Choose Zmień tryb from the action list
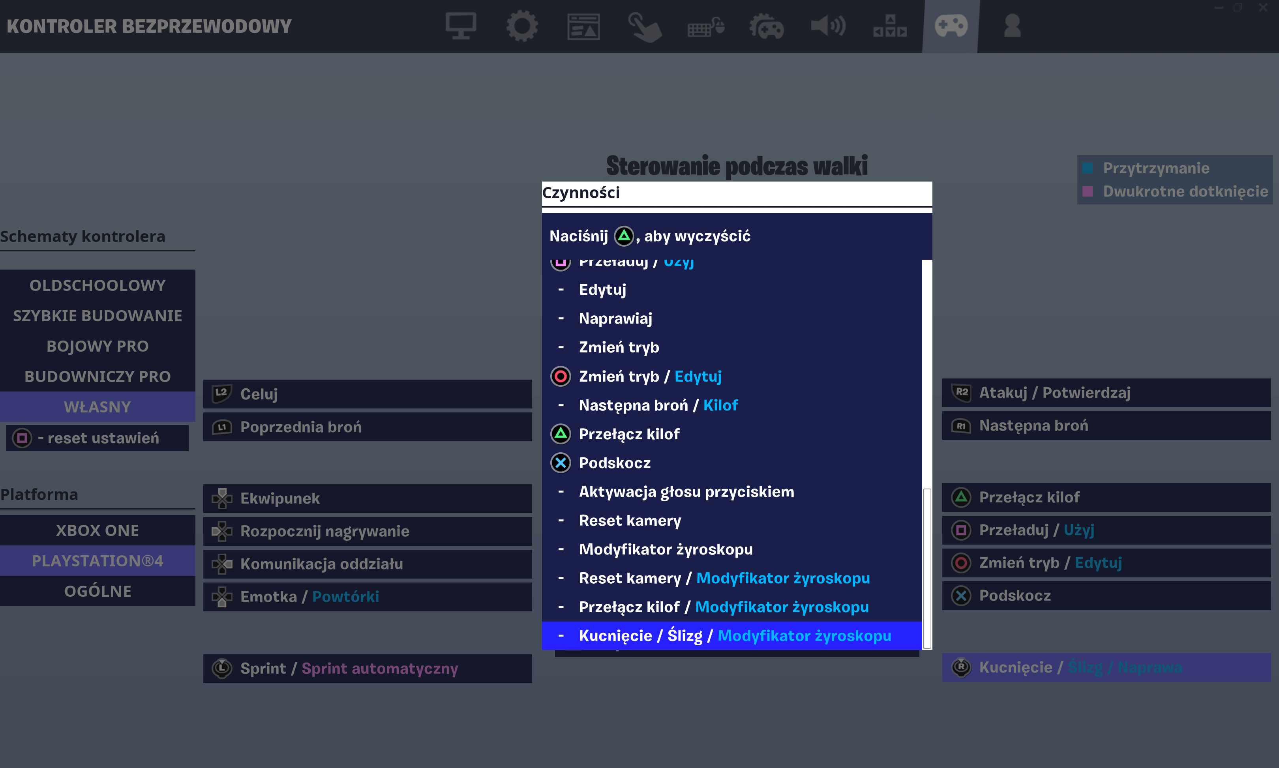Viewport: 1279px width, 768px height. coord(732,347)
